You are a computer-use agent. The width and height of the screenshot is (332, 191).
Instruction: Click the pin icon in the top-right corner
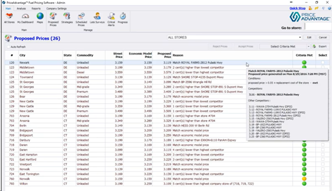tap(323, 8)
